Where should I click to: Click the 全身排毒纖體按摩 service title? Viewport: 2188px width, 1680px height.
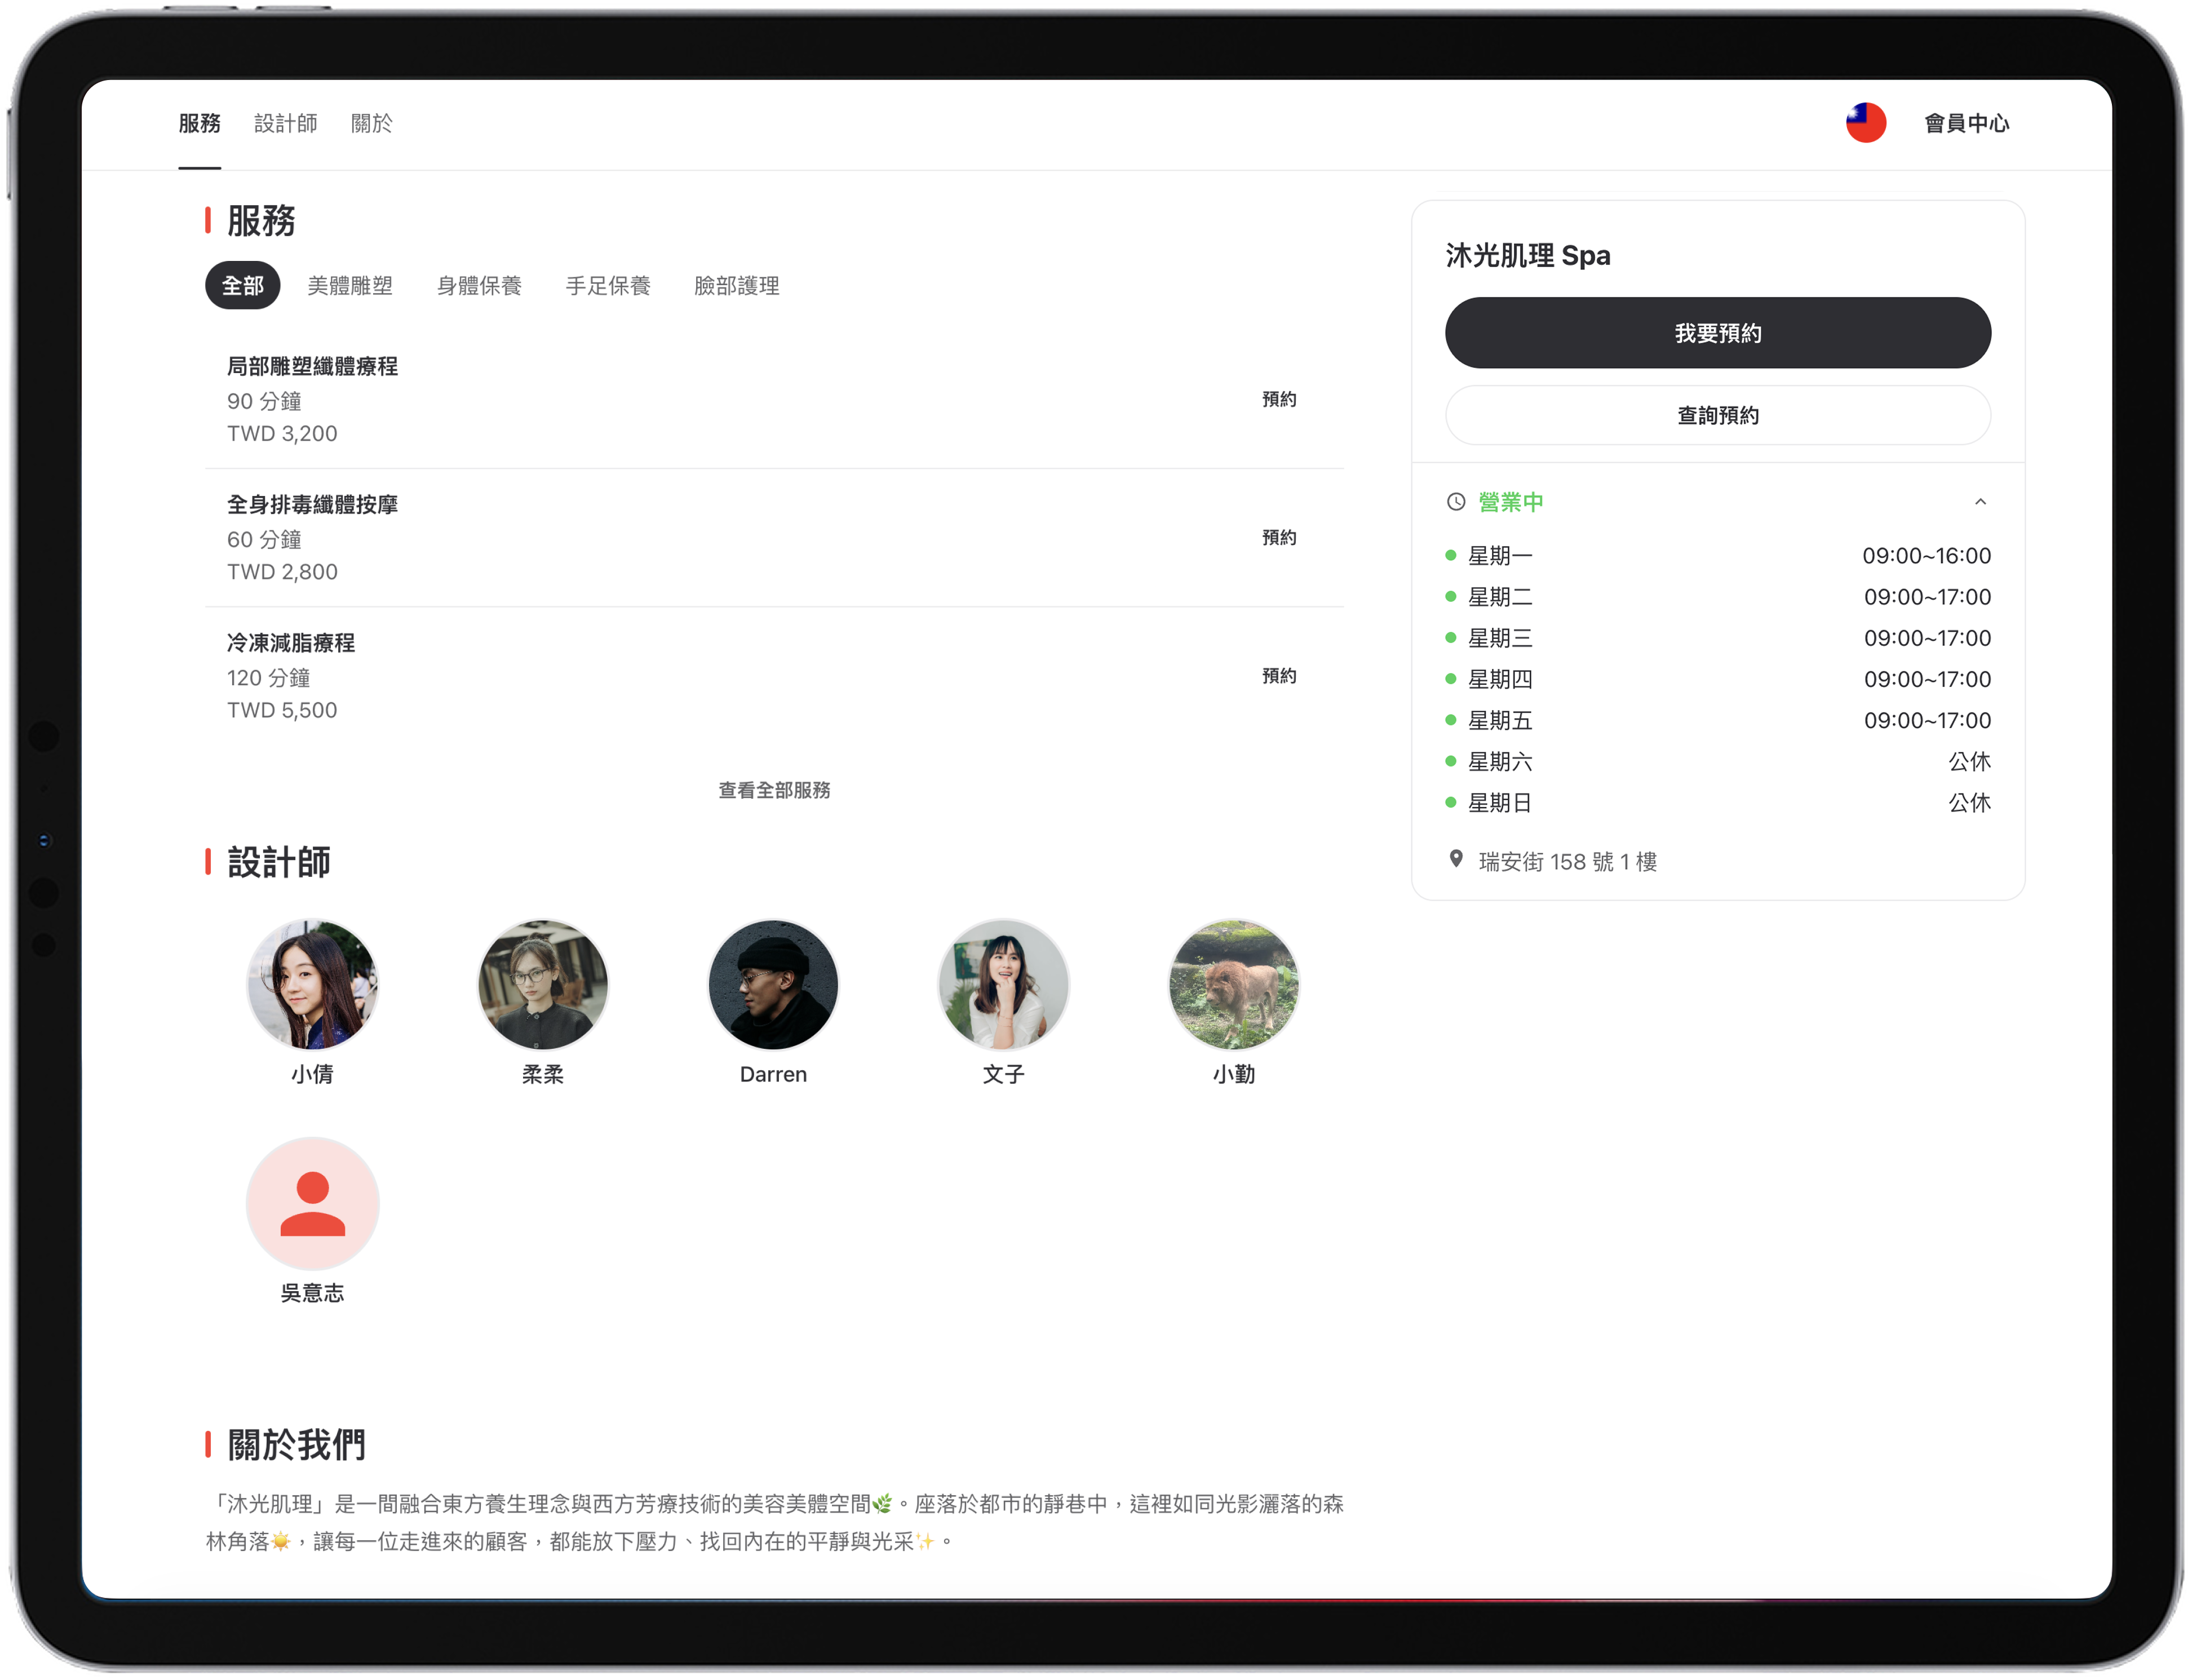[312, 505]
